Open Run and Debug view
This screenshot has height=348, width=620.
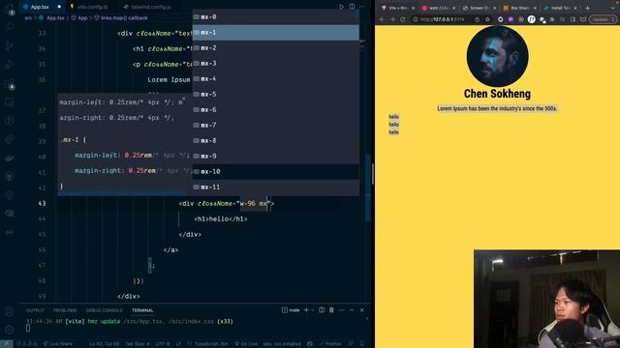pos(10,65)
